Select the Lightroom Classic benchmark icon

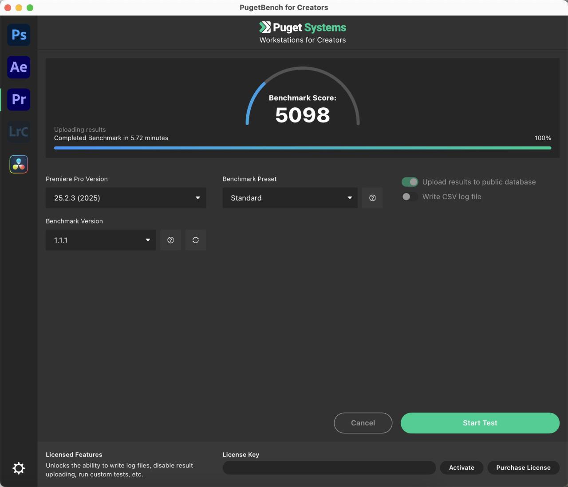(x=19, y=132)
